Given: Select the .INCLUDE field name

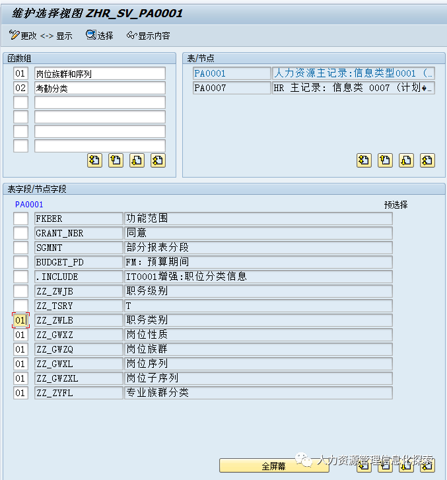Looking at the screenshot, I should click(79, 277).
